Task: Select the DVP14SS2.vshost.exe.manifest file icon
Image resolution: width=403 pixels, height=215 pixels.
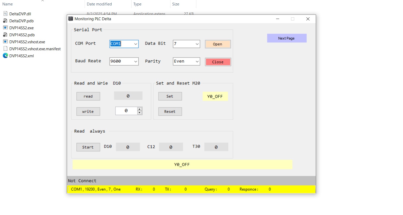Action: coord(5,49)
